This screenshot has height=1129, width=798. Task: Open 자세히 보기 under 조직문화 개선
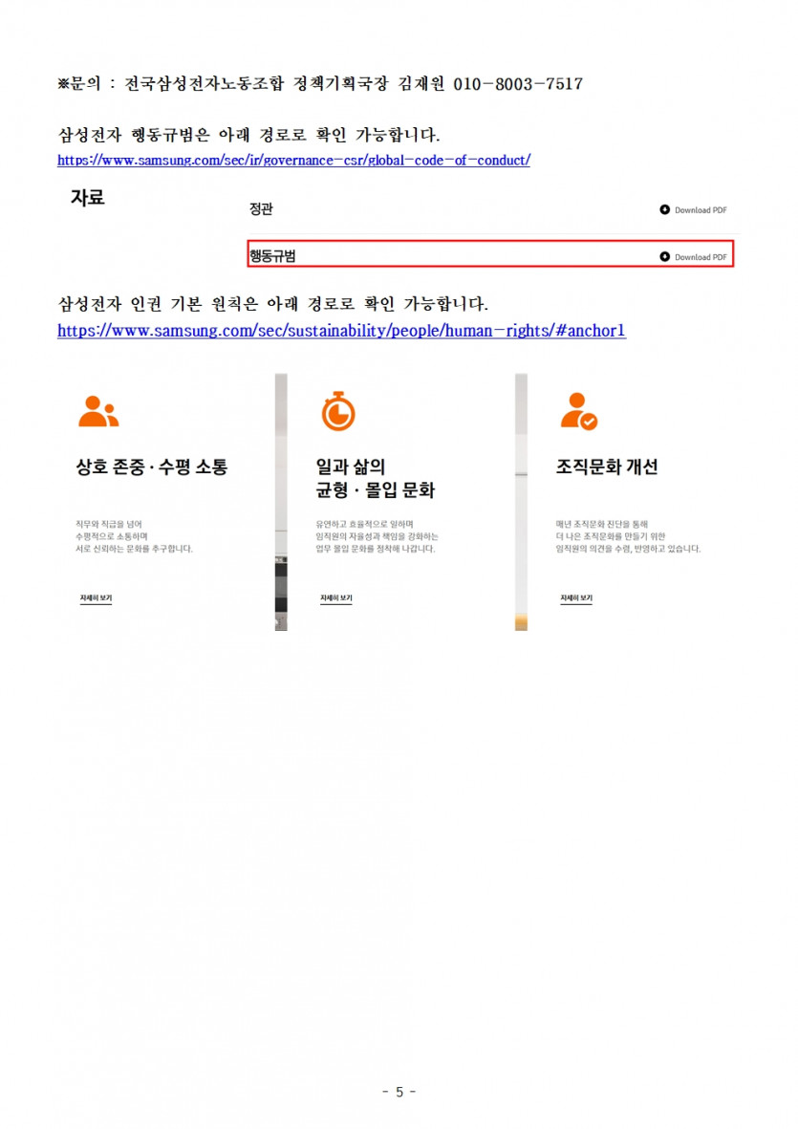coord(576,598)
